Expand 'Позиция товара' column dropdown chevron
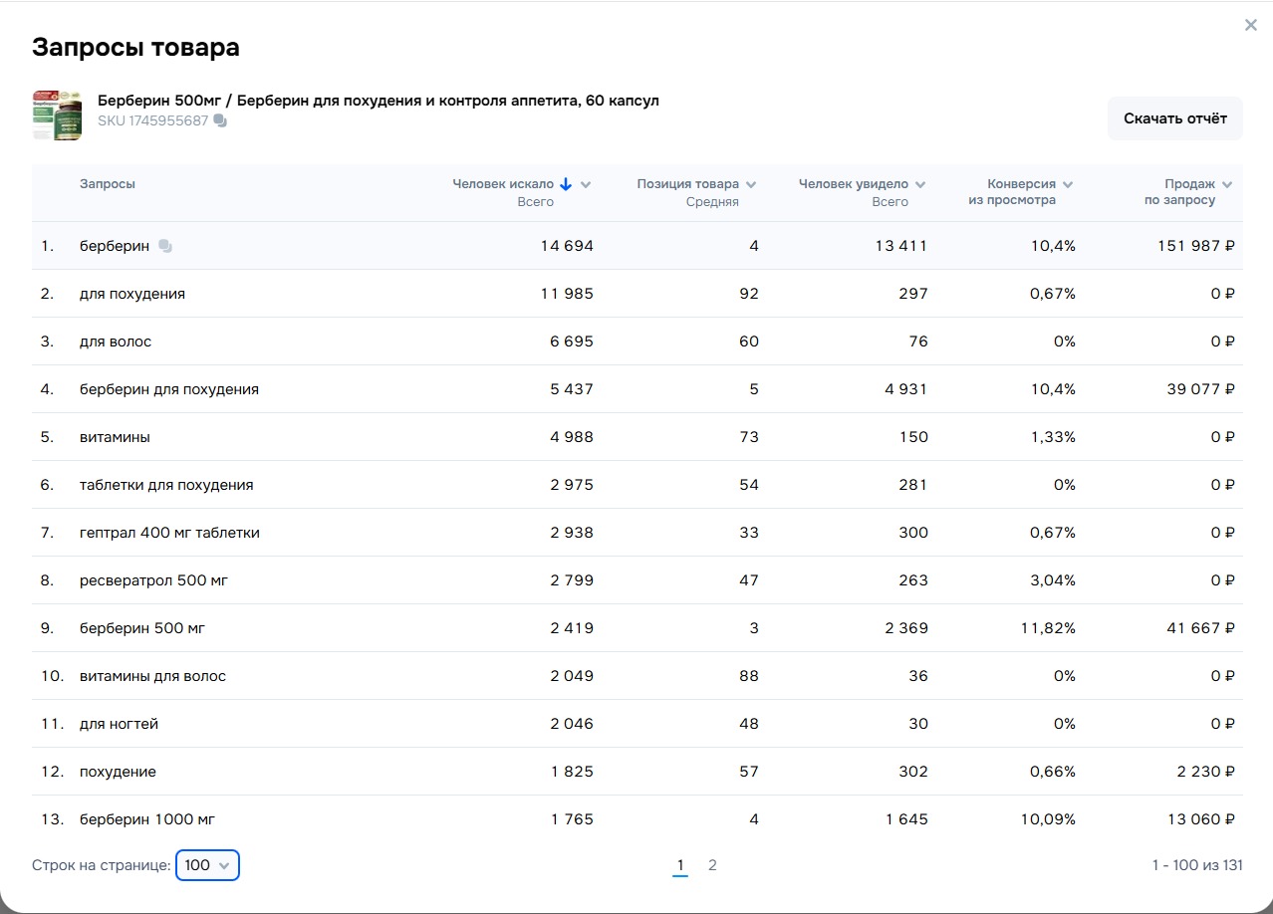1273x914 pixels. [x=751, y=184]
